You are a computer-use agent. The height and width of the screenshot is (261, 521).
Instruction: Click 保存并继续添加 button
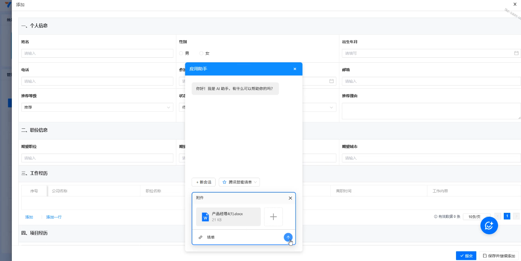click(498, 256)
